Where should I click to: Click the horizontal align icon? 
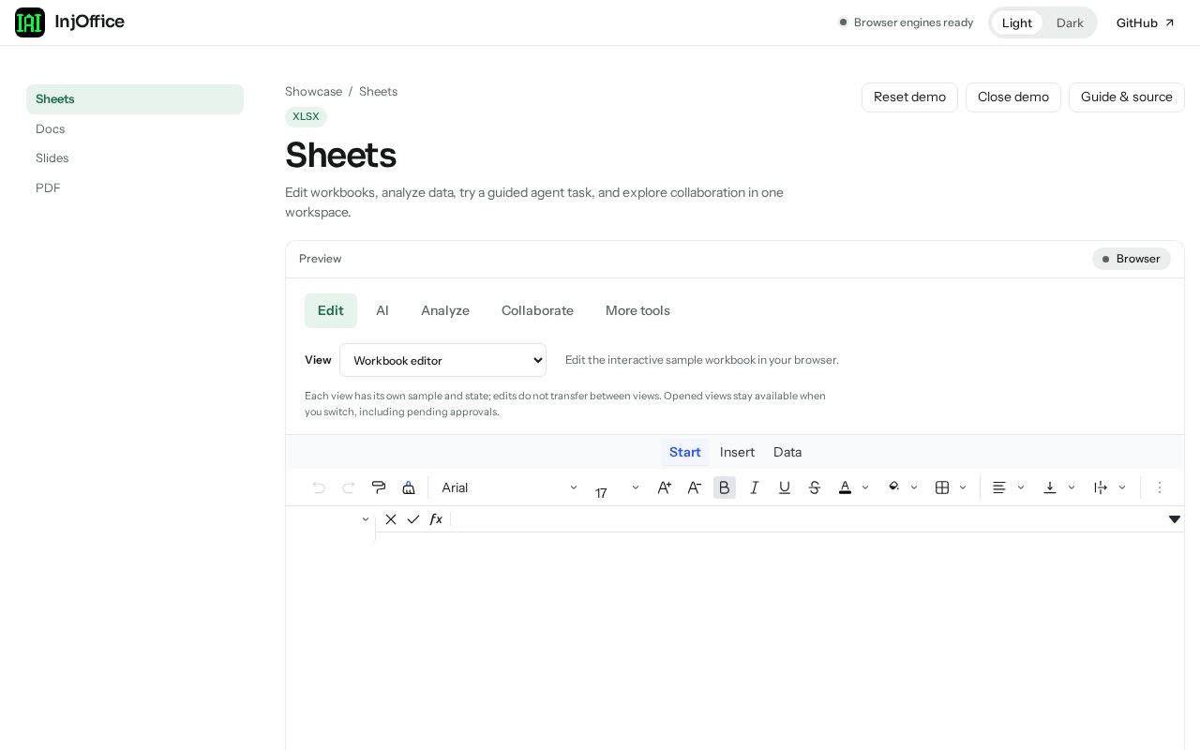pos(999,487)
